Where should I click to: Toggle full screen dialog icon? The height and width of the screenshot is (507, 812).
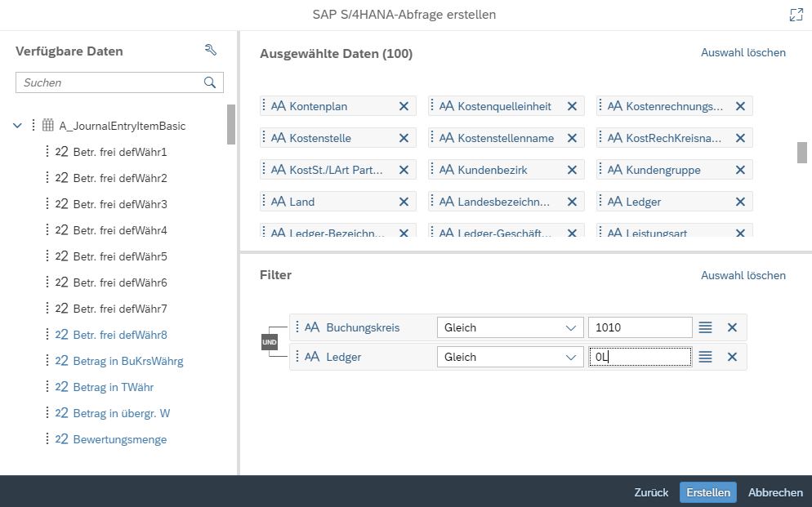[796, 15]
